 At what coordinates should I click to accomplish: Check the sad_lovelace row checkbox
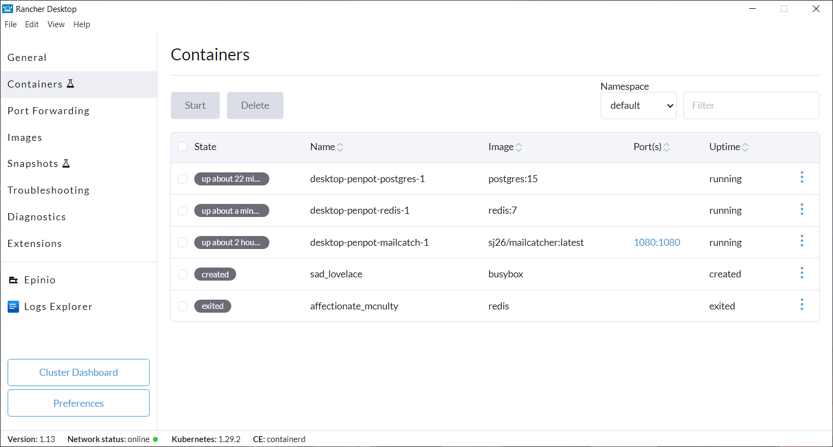click(183, 274)
